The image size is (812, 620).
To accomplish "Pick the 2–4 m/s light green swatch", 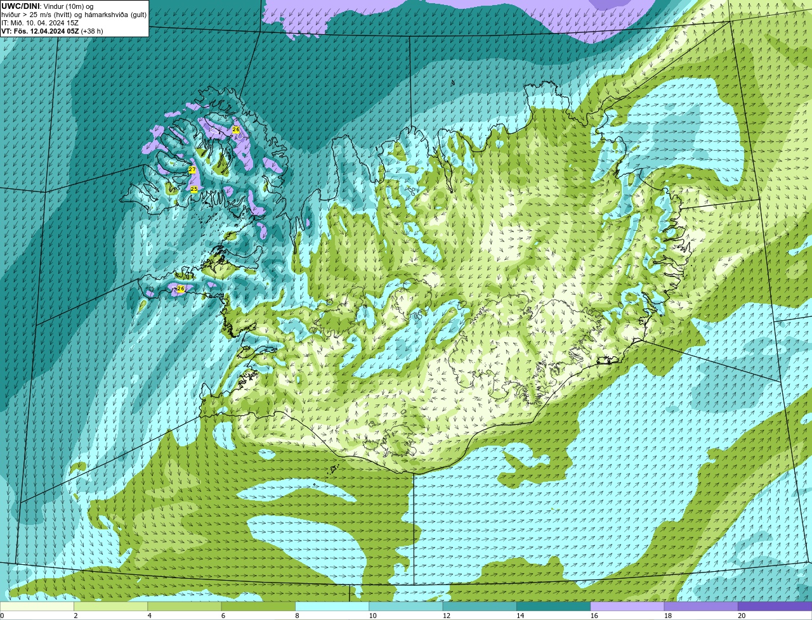I will pos(111,606).
